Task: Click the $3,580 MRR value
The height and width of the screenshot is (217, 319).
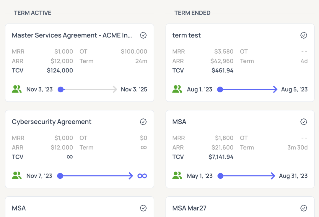Action: [x=224, y=52]
